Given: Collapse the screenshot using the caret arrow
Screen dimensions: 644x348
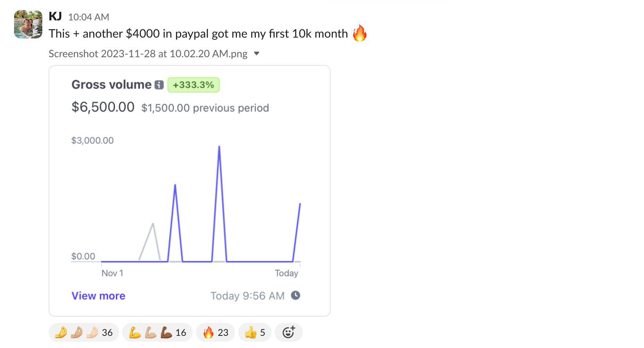Looking at the screenshot, I should pos(257,53).
